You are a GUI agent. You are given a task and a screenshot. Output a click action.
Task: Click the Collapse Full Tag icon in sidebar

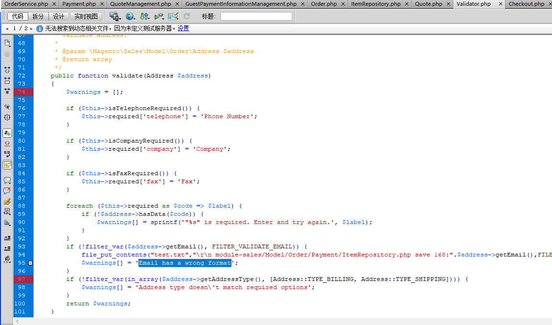pyautogui.click(x=7, y=69)
